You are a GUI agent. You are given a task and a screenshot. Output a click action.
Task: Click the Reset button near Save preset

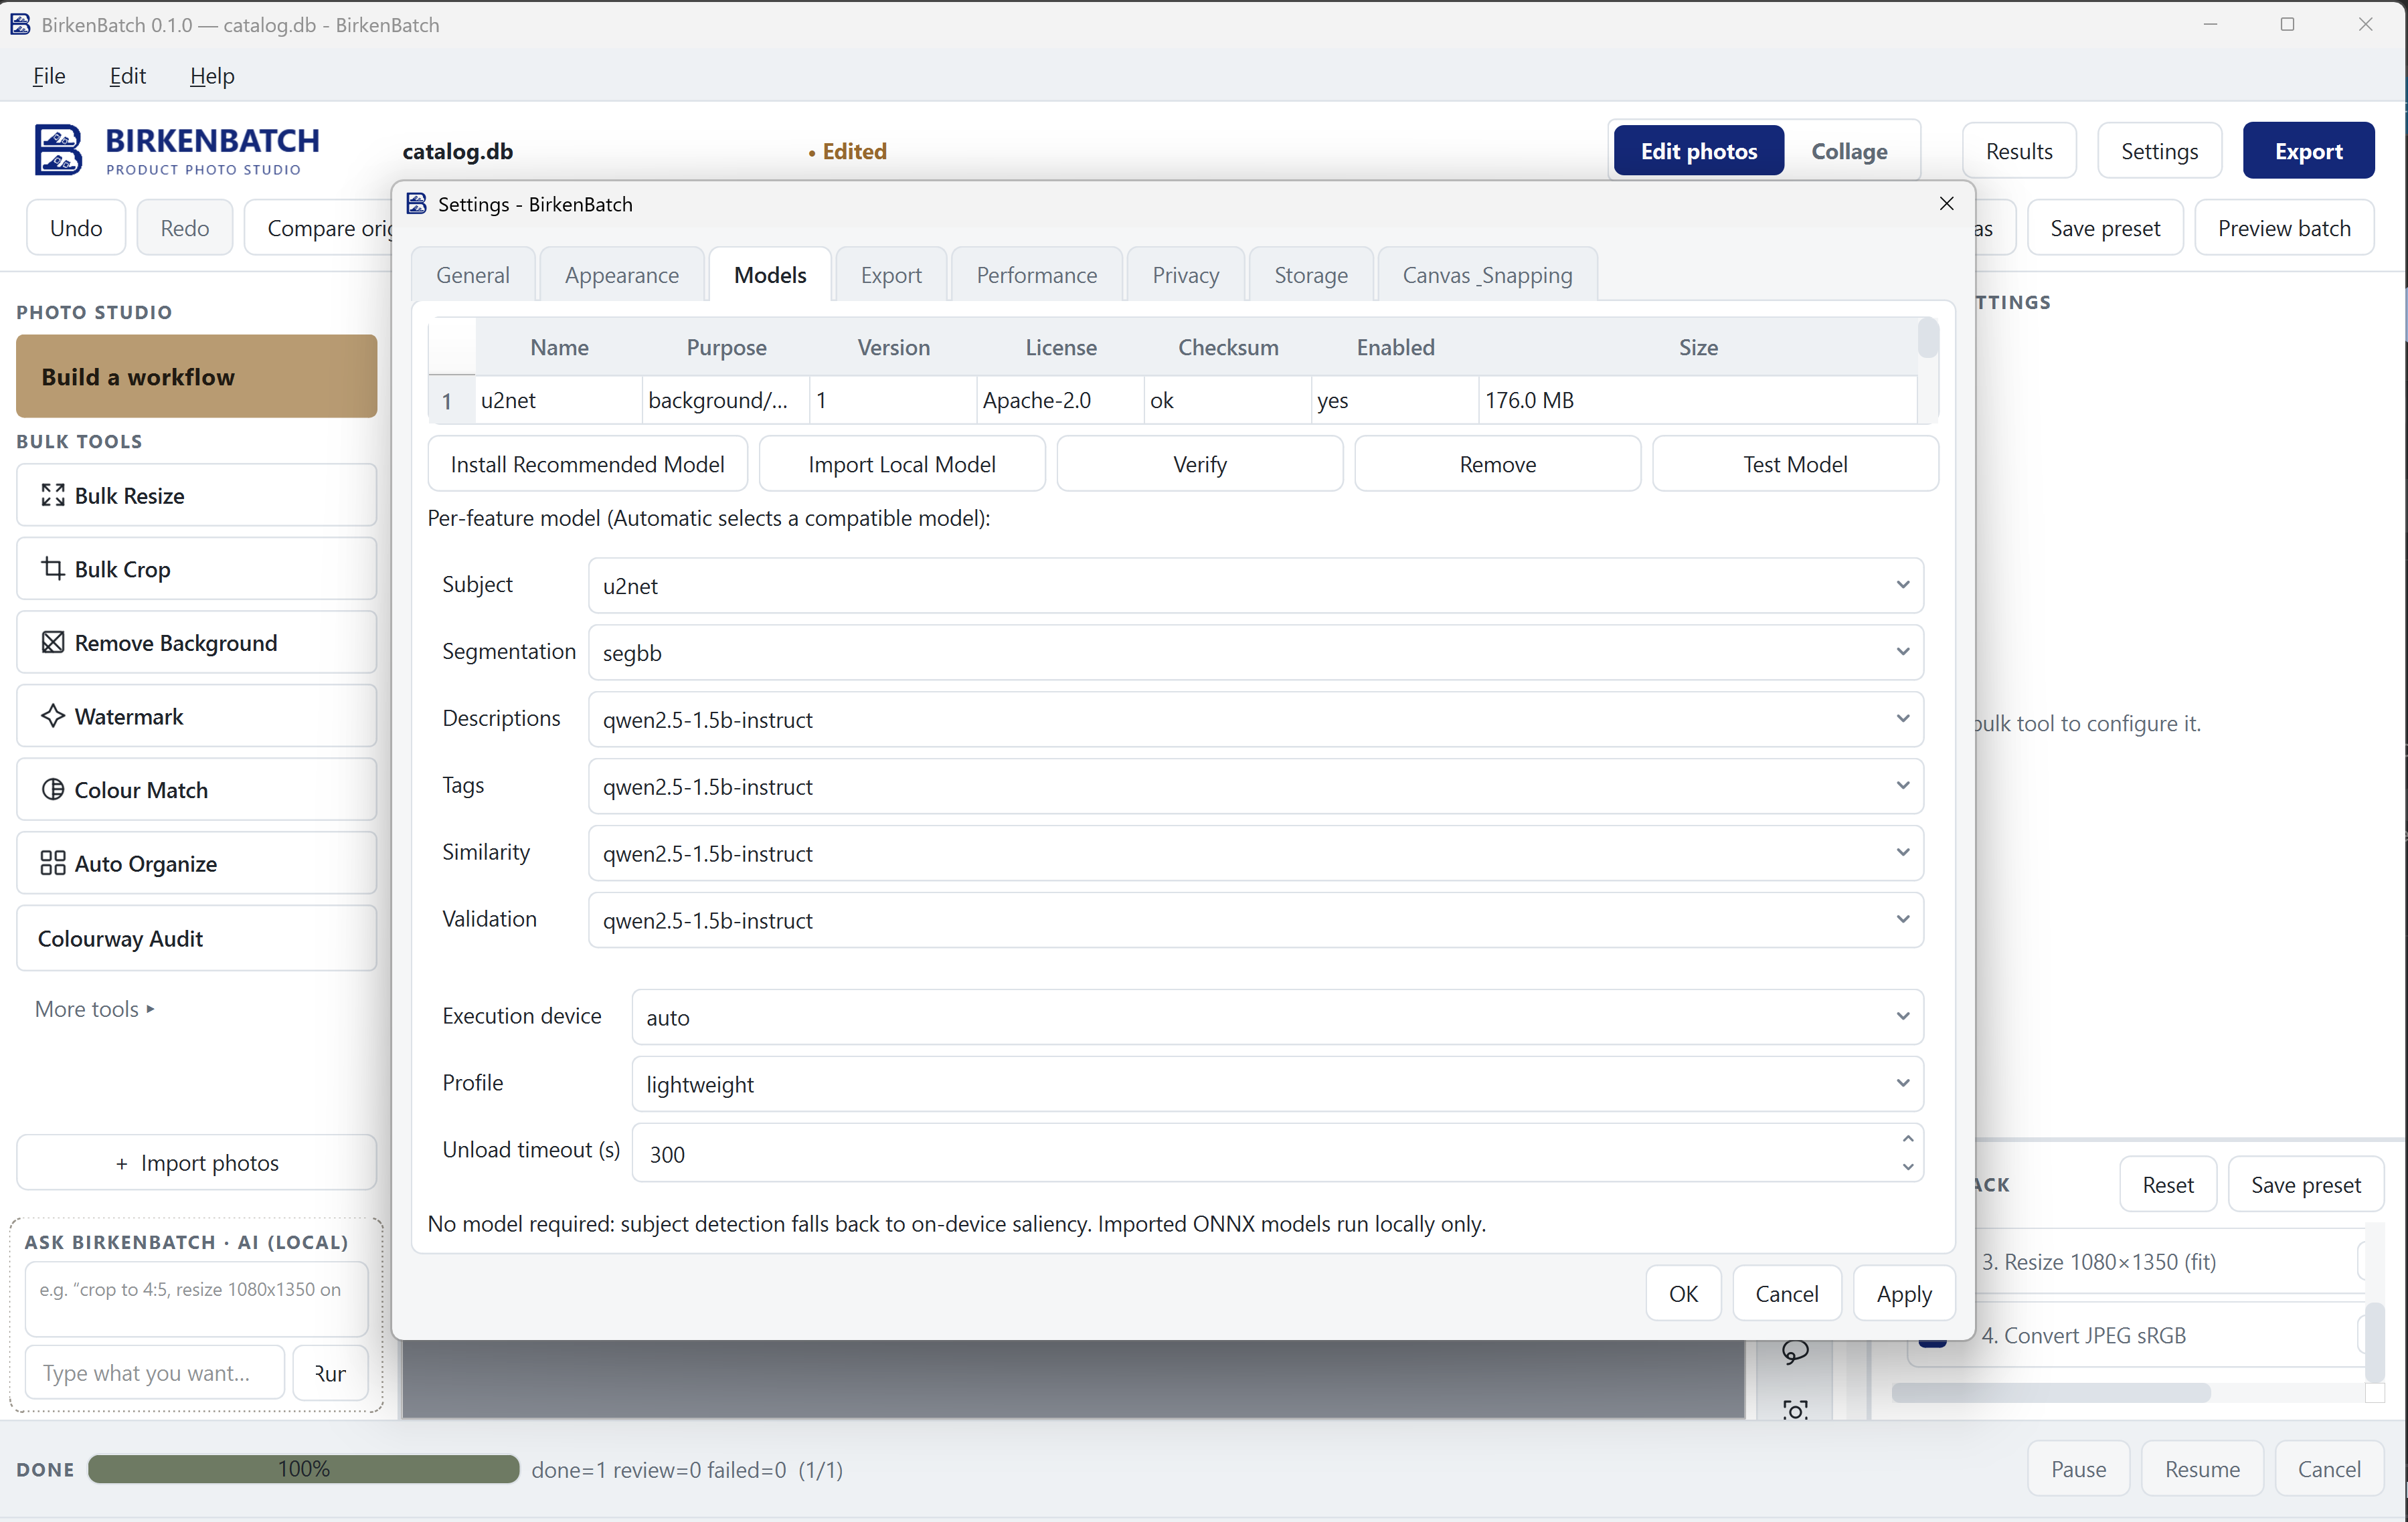[2167, 1185]
